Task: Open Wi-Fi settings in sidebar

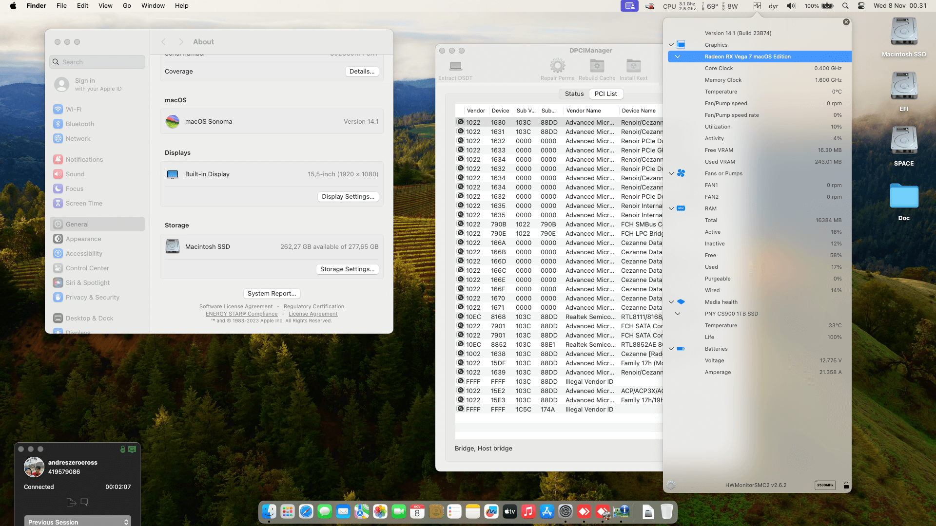Action: [97, 110]
